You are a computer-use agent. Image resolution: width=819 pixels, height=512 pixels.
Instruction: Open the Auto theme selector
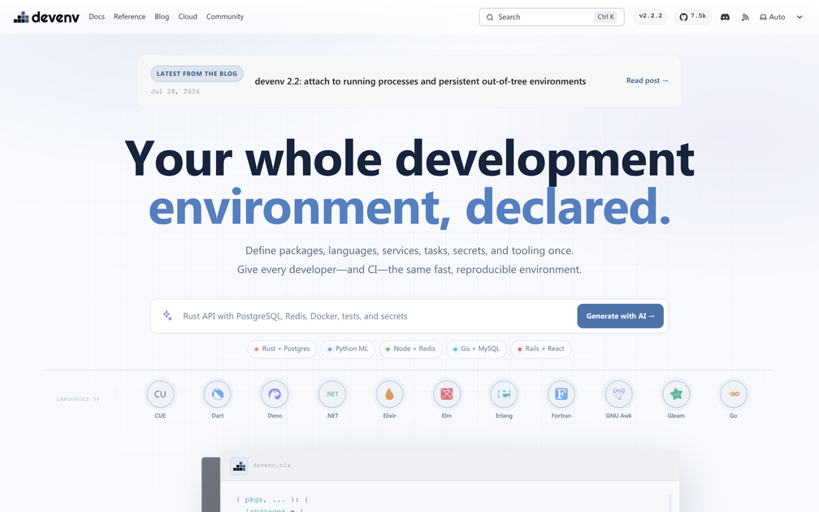[x=773, y=17]
